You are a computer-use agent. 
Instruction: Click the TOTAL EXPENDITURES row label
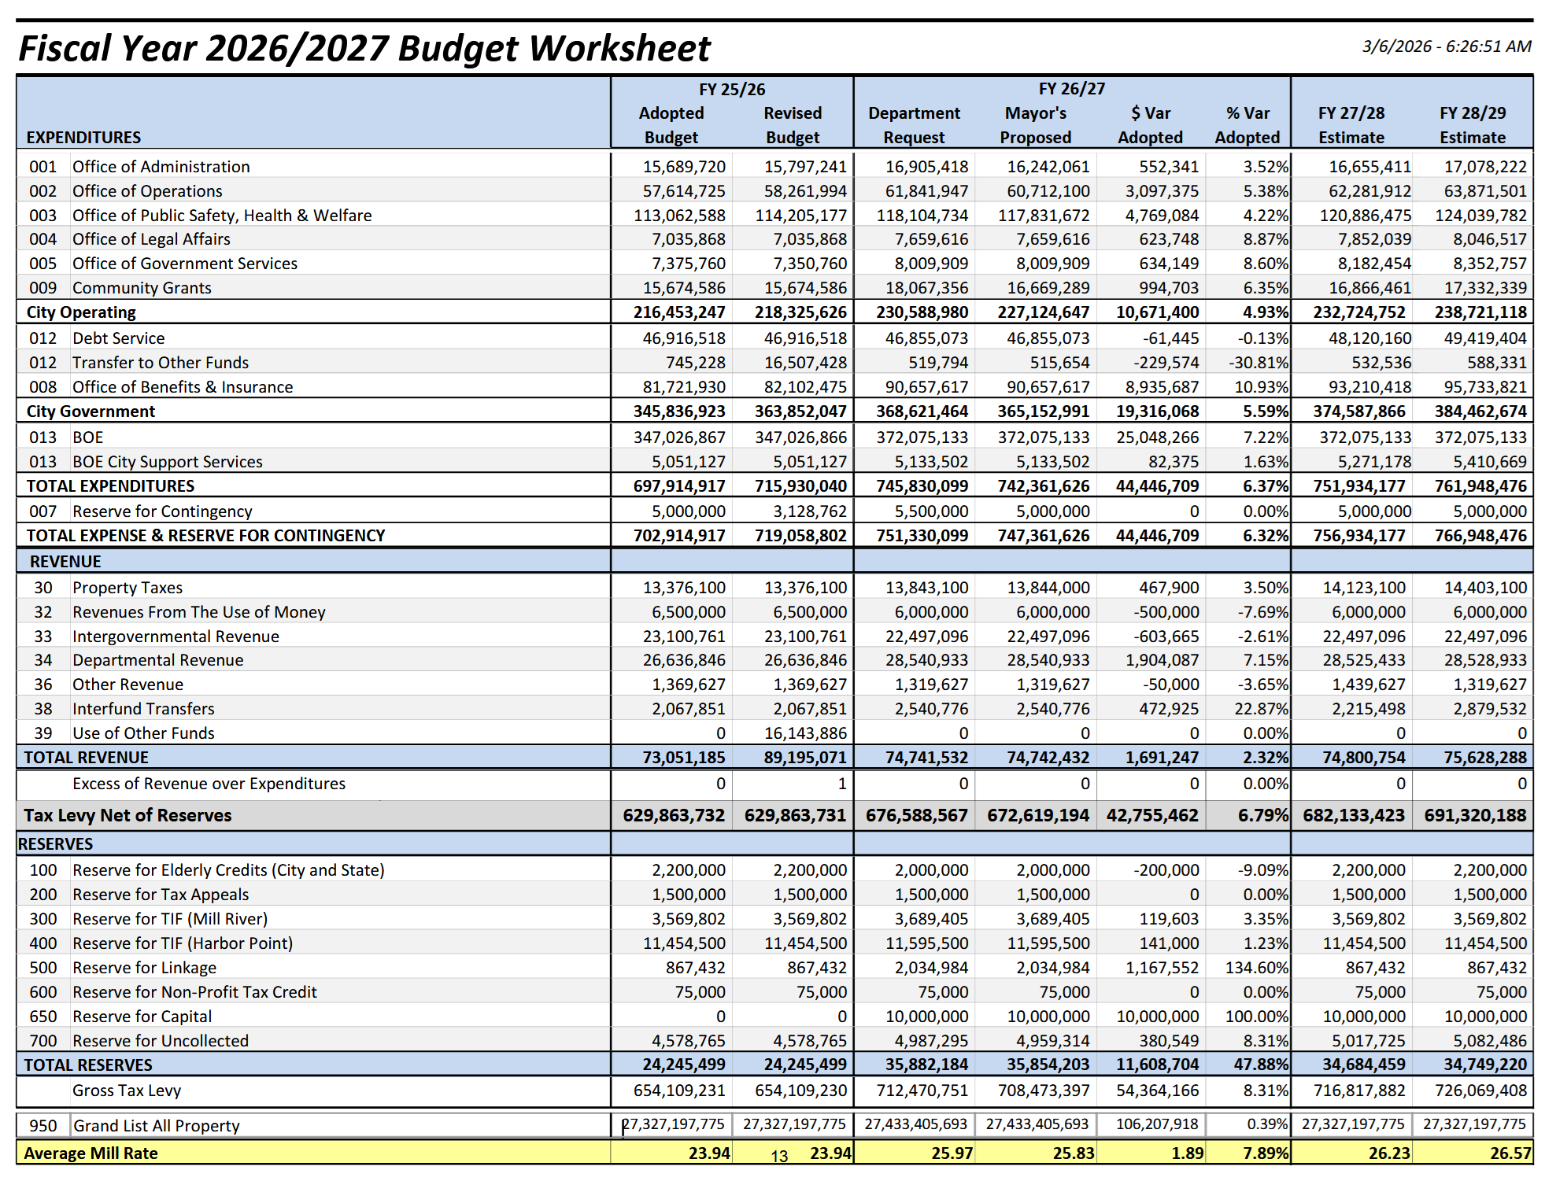click(x=110, y=486)
